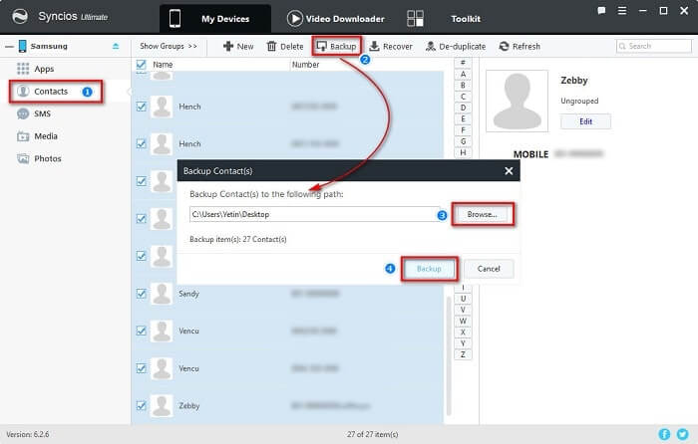Open the hamburger menu icon

pyautogui.click(x=622, y=11)
